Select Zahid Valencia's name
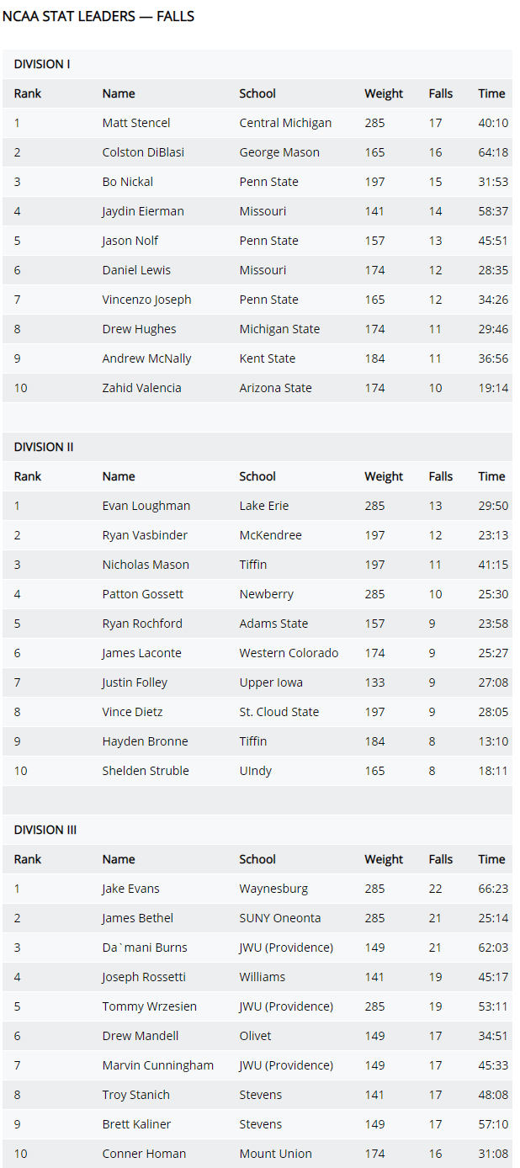520x1168 pixels. pos(142,388)
